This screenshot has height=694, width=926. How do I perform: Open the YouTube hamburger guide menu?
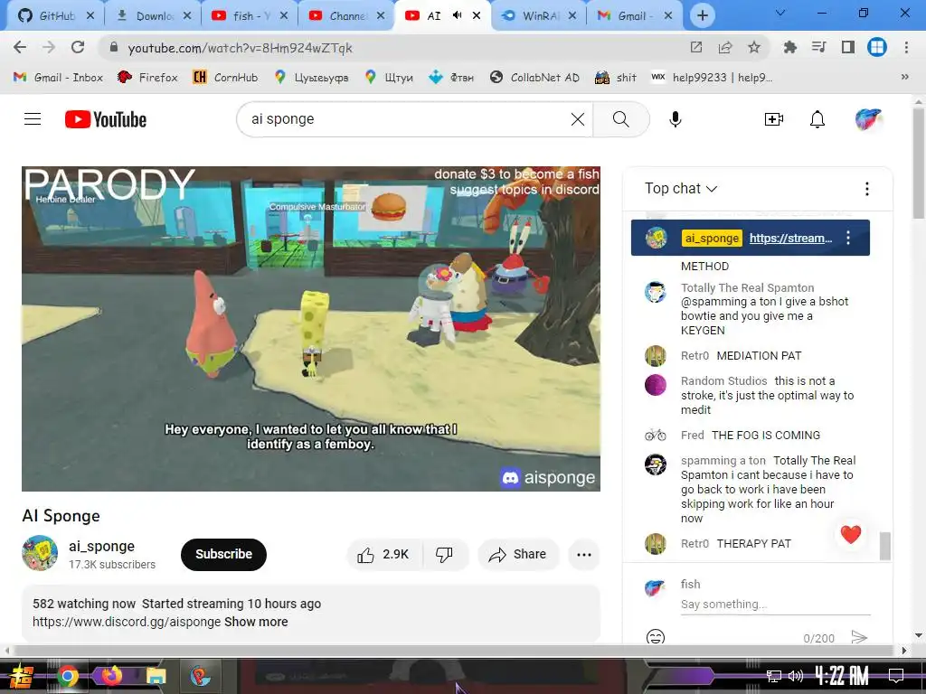33,119
